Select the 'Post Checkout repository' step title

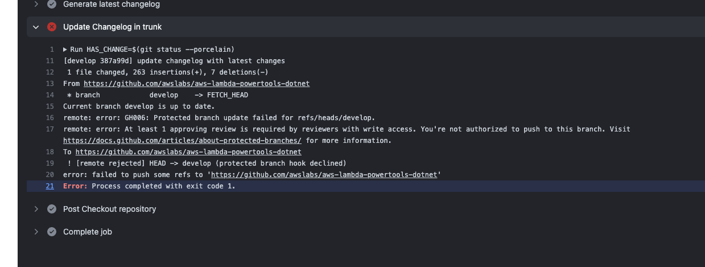click(109, 209)
